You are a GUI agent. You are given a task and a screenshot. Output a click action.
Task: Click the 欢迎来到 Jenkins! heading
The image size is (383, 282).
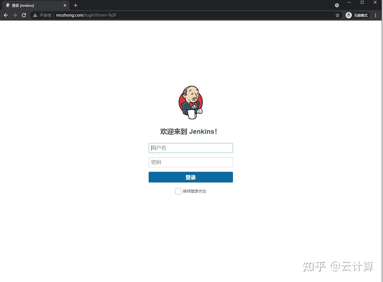coord(189,131)
